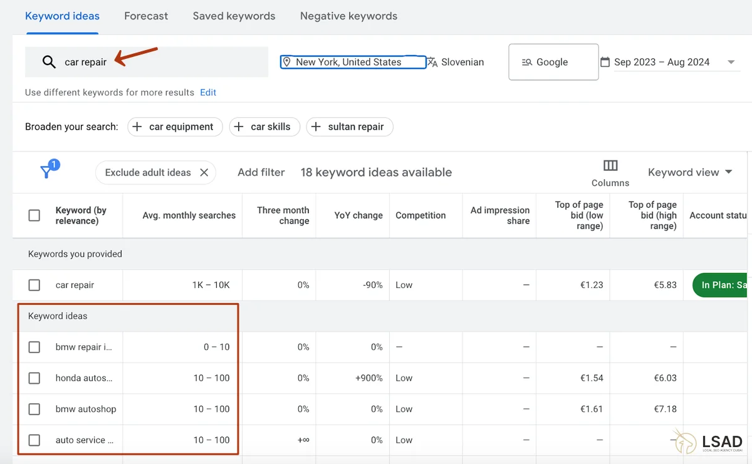Click the honda autos keyword text
Image resolution: width=752 pixels, height=464 pixels.
pyautogui.click(x=84, y=378)
